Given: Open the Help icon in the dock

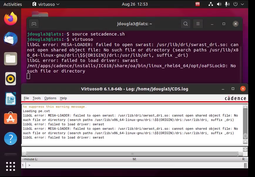Looking at the screenshot, I should [11, 139].
